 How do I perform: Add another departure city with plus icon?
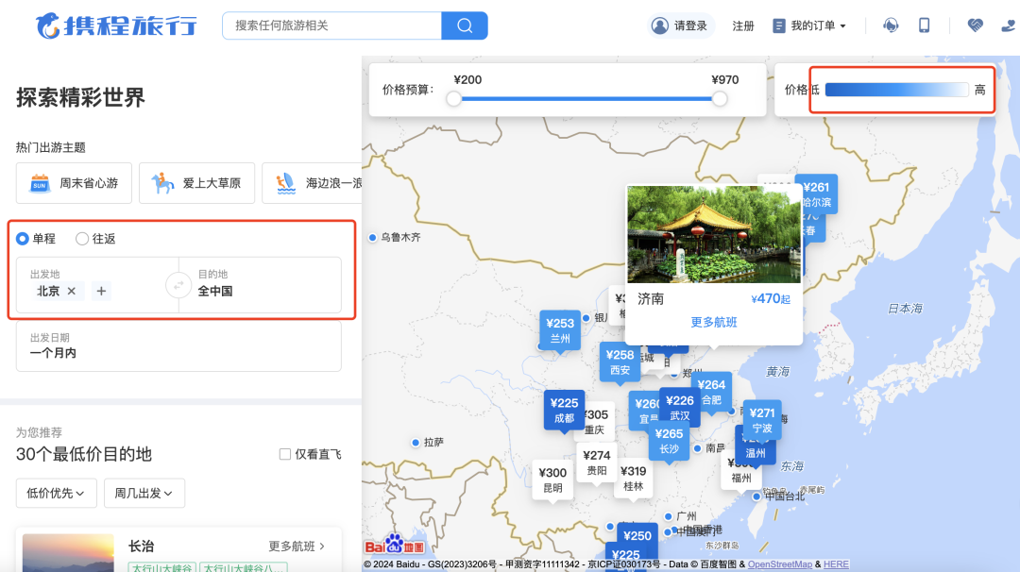click(x=101, y=291)
